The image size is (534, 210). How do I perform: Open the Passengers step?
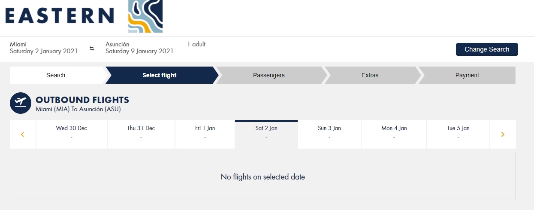point(269,75)
